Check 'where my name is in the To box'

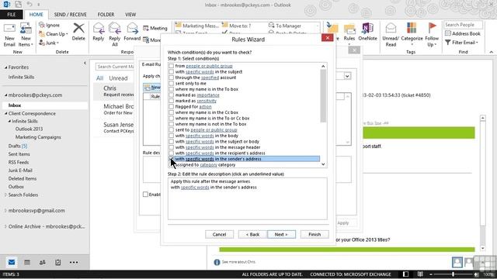point(171,89)
